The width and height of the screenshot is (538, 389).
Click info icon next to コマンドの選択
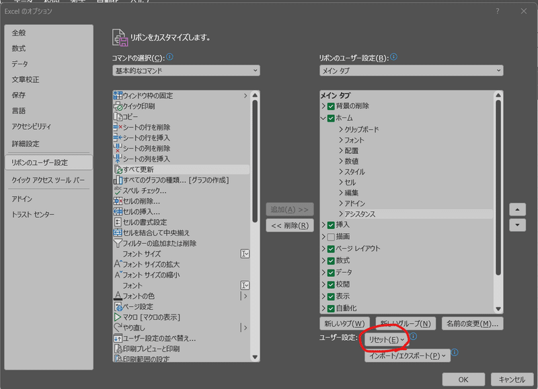[x=169, y=57]
